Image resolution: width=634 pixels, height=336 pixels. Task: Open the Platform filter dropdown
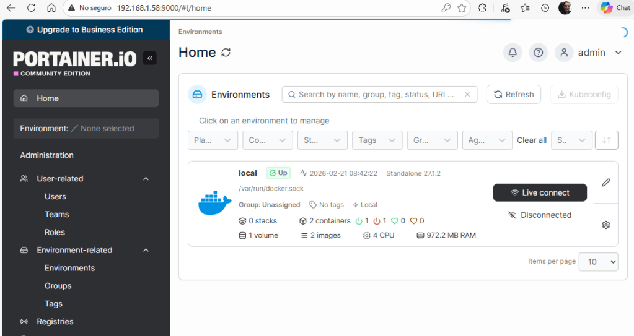[x=213, y=140]
